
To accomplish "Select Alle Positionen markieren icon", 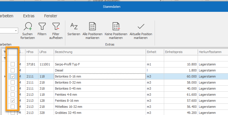I will [x=92, y=26].
